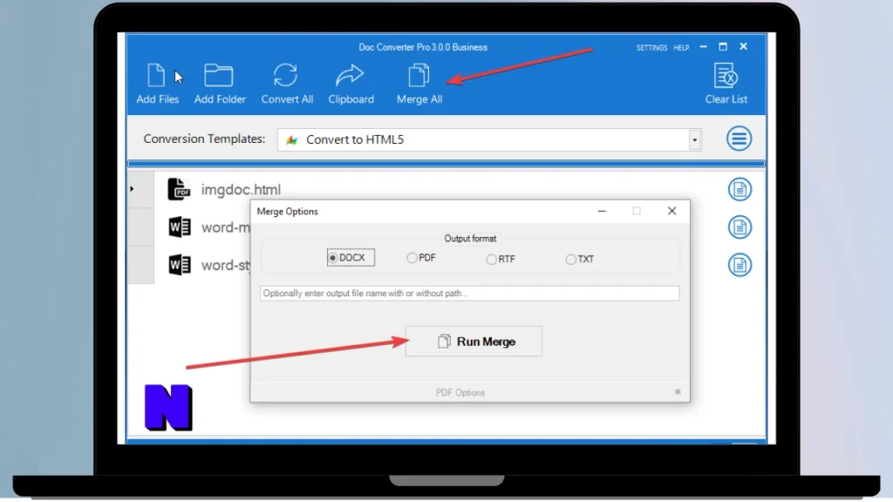Select the Word icon of word-m file
The width and height of the screenshot is (893, 502).
[x=180, y=227]
